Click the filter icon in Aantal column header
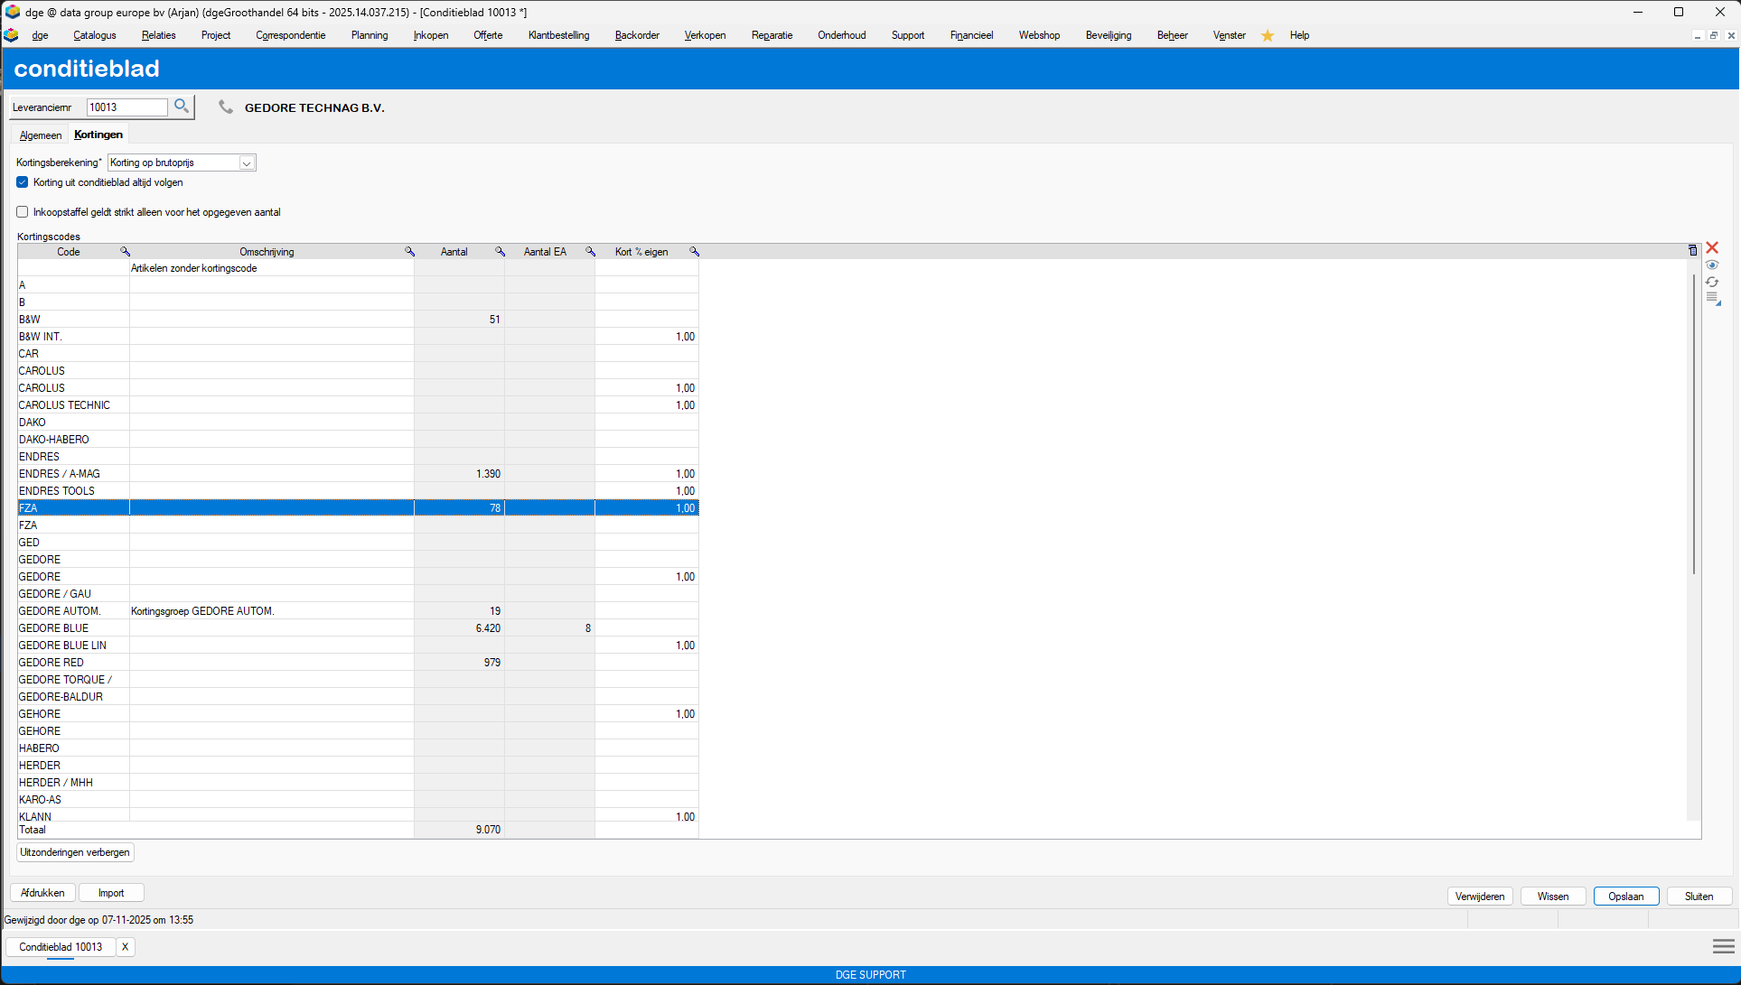The width and height of the screenshot is (1741, 985). [x=500, y=252]
